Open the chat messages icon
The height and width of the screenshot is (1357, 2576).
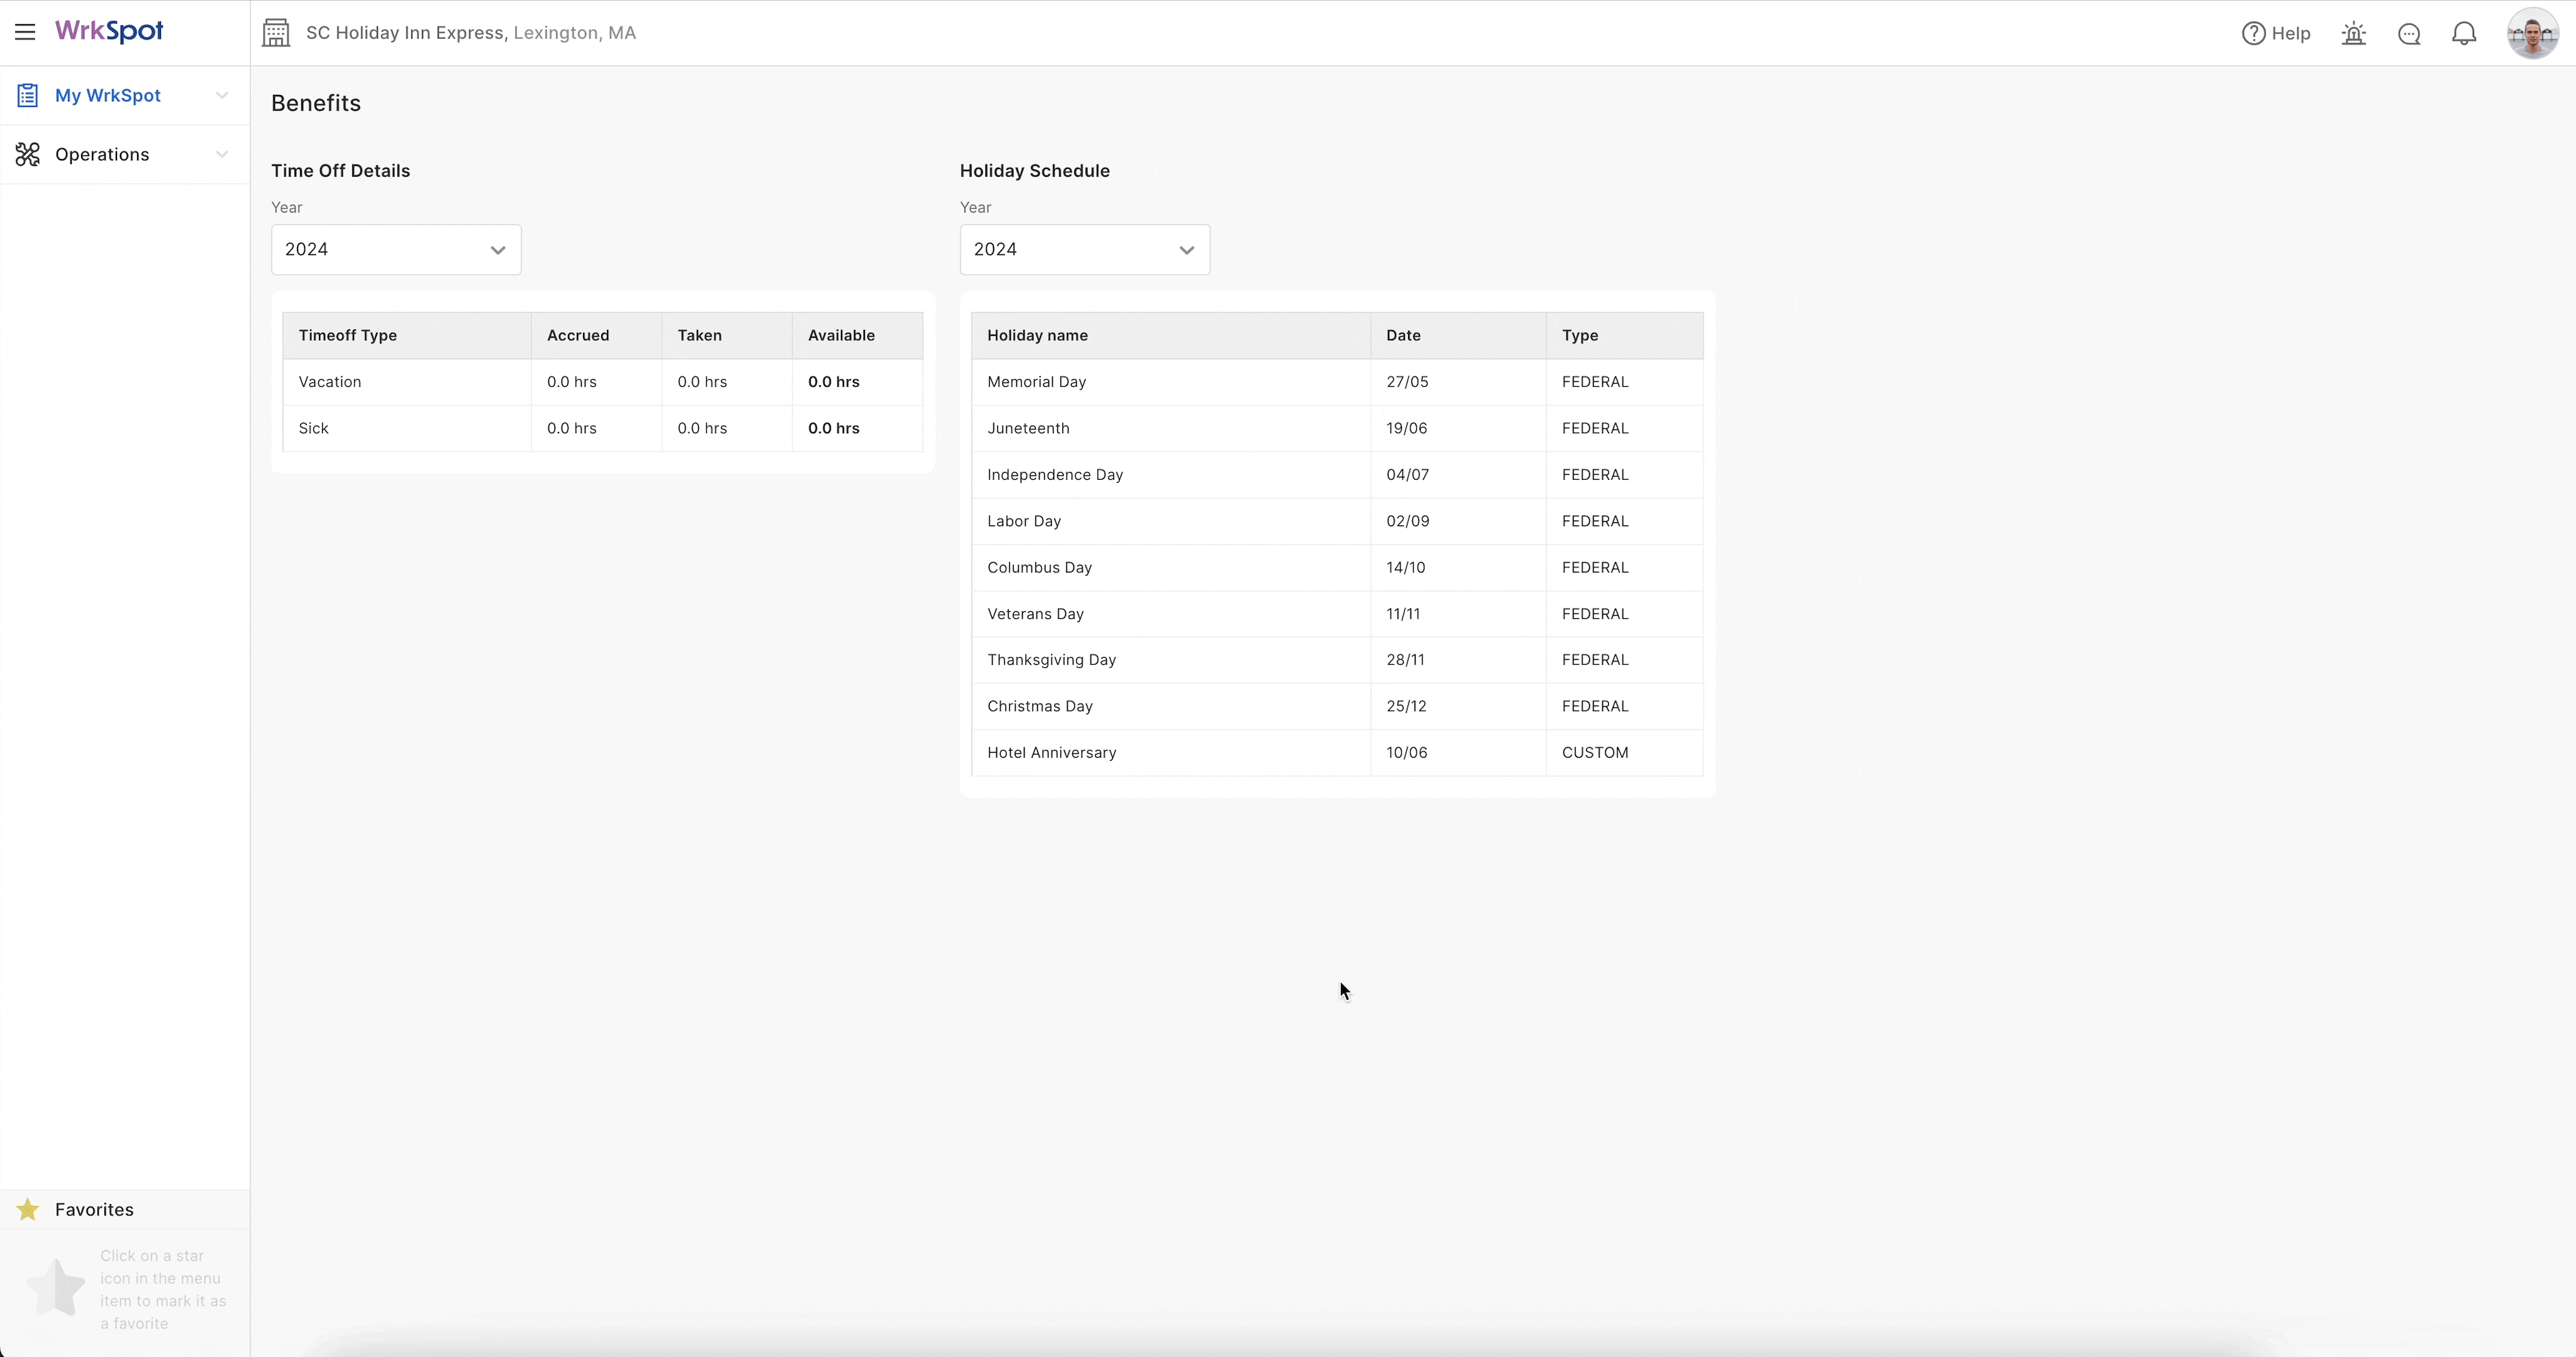(2409, 34)
